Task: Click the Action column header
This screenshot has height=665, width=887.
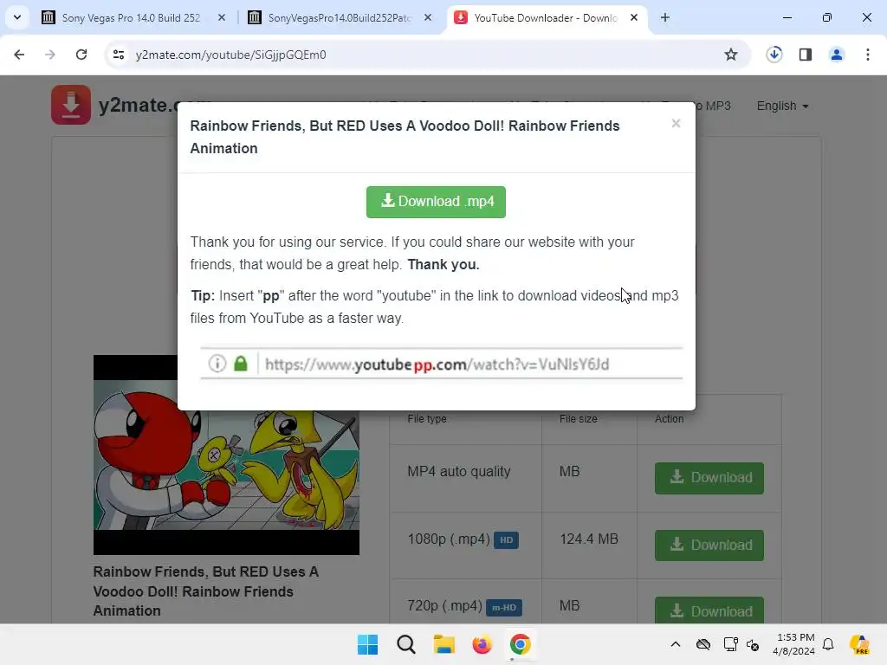Action: [670, 419]
